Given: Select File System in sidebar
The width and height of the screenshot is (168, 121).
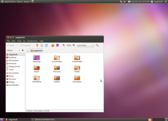Looking at the screenshot, I should pyautogui.click(x=15, y=61).
